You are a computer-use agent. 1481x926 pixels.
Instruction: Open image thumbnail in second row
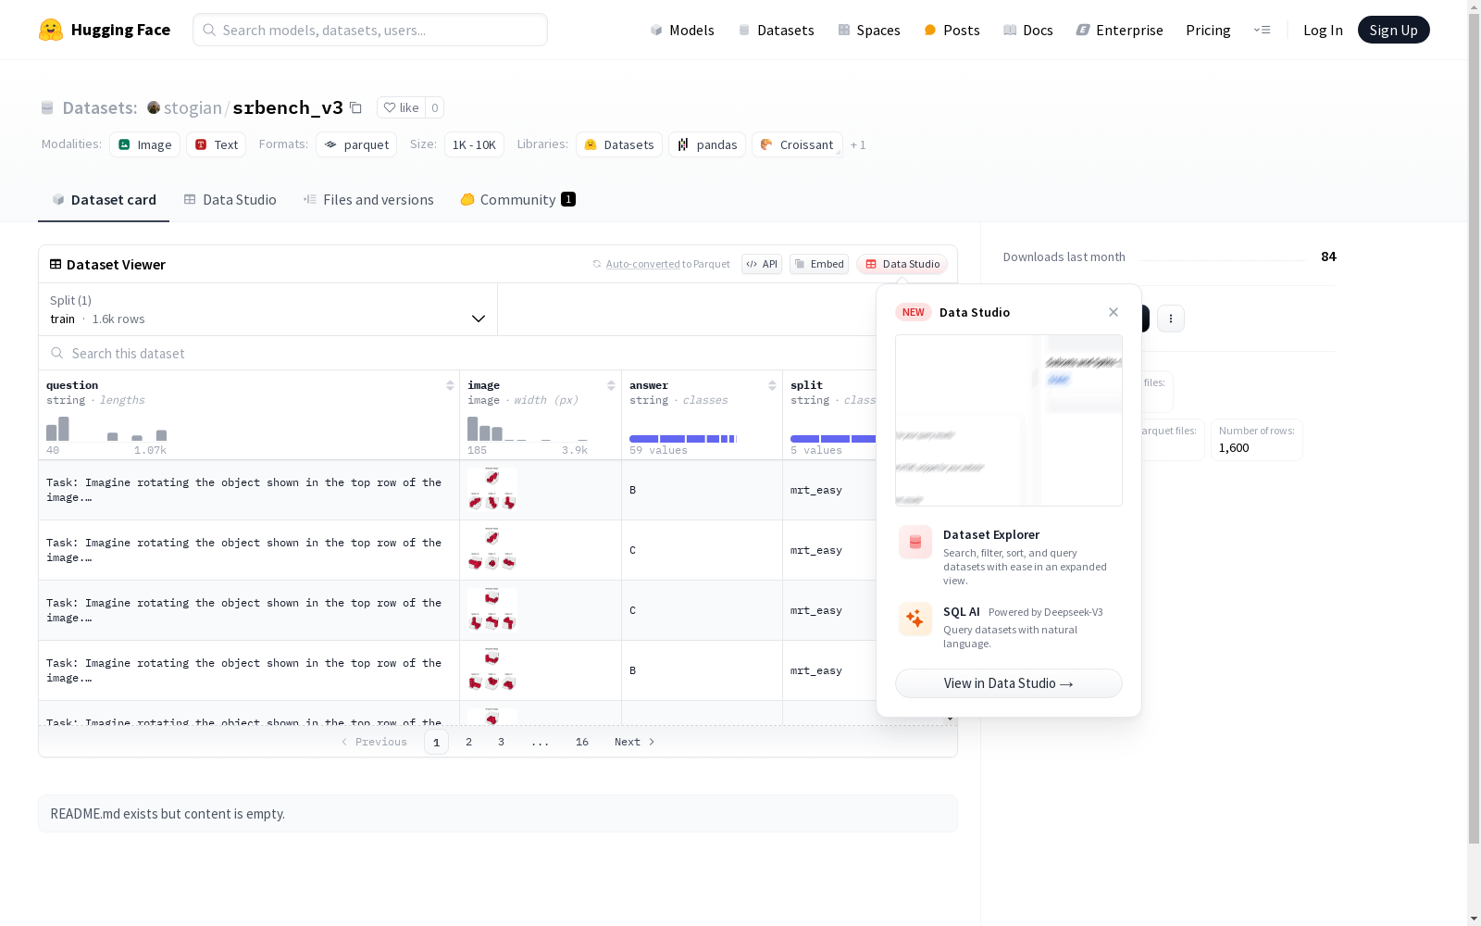[x=492, y=550]
